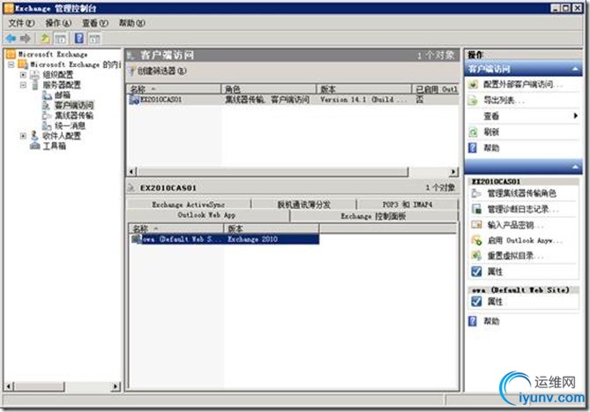Viewport: 590px width, 412px height.
Task: Click the Up one level toolbar icon
Action: pyautogui.click(x=45, y=38)
